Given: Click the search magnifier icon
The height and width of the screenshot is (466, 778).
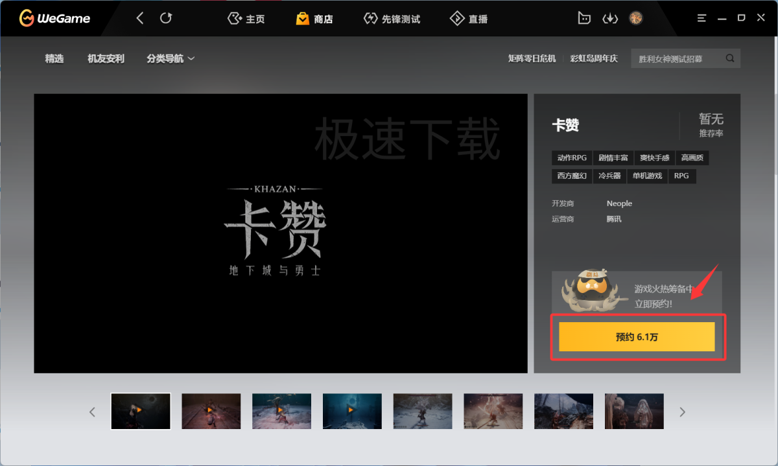Looking at the screenshot, I should [x=730, y=58].
